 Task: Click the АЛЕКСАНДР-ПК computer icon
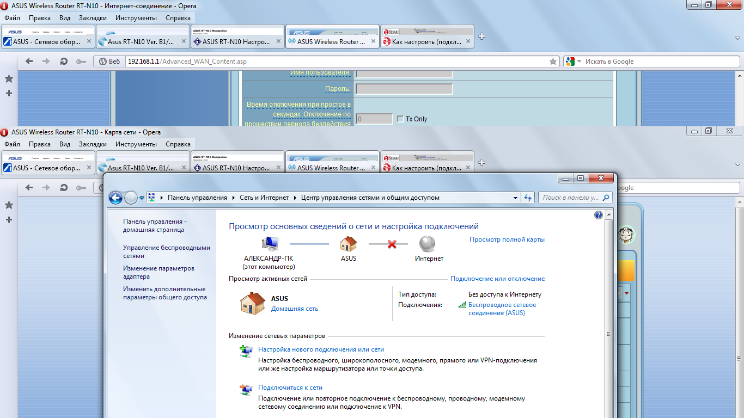tap(269, 243)
